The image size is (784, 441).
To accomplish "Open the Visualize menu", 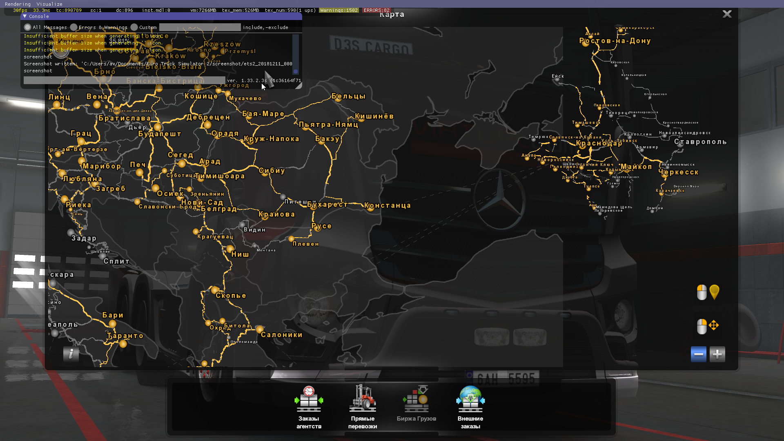I will tap(49, 4).
